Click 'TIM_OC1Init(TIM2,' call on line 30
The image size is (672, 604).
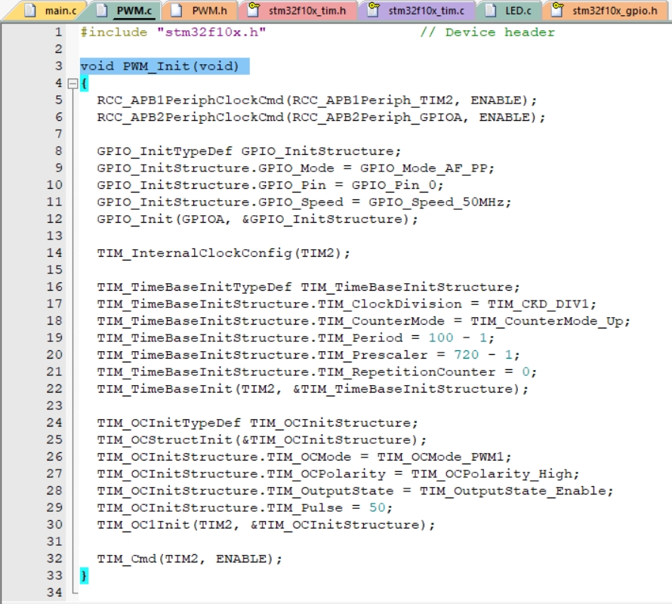[x=168, y=525]
